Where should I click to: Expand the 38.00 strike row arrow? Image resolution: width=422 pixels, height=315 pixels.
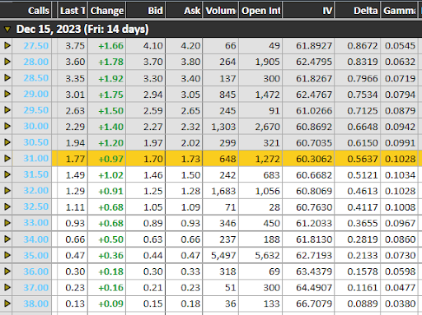tap(7, 303)
